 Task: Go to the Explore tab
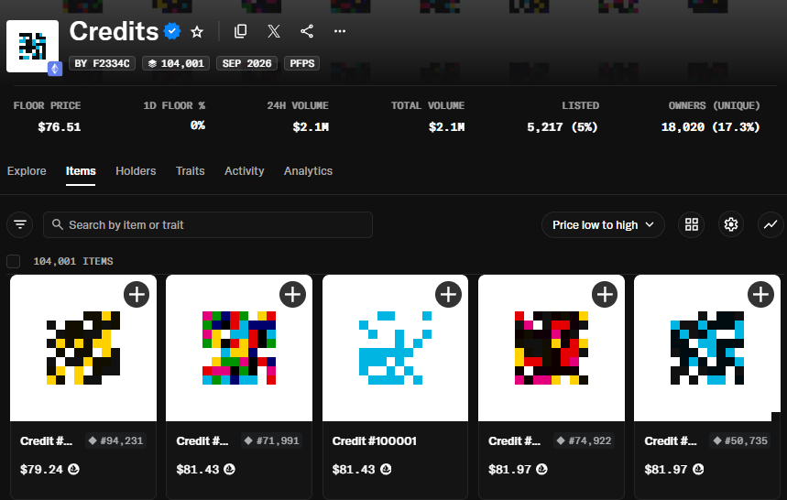(27, 171)
